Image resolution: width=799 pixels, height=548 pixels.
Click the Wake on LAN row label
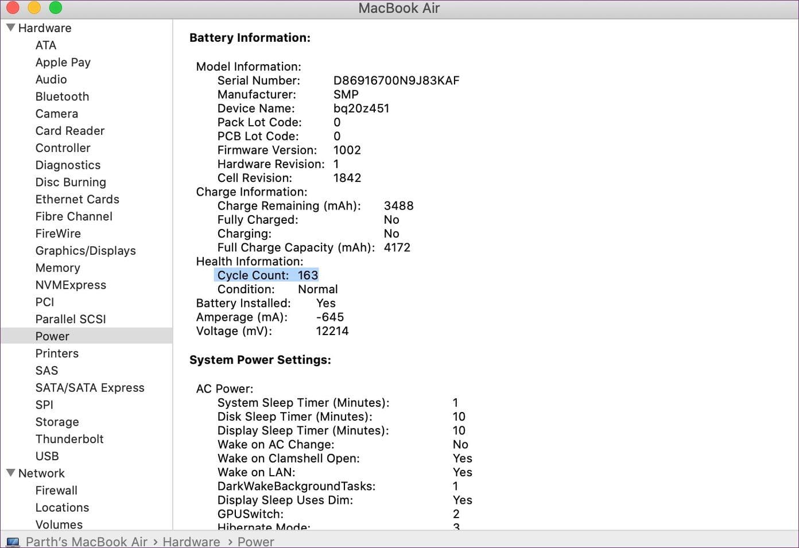[257, 472]
